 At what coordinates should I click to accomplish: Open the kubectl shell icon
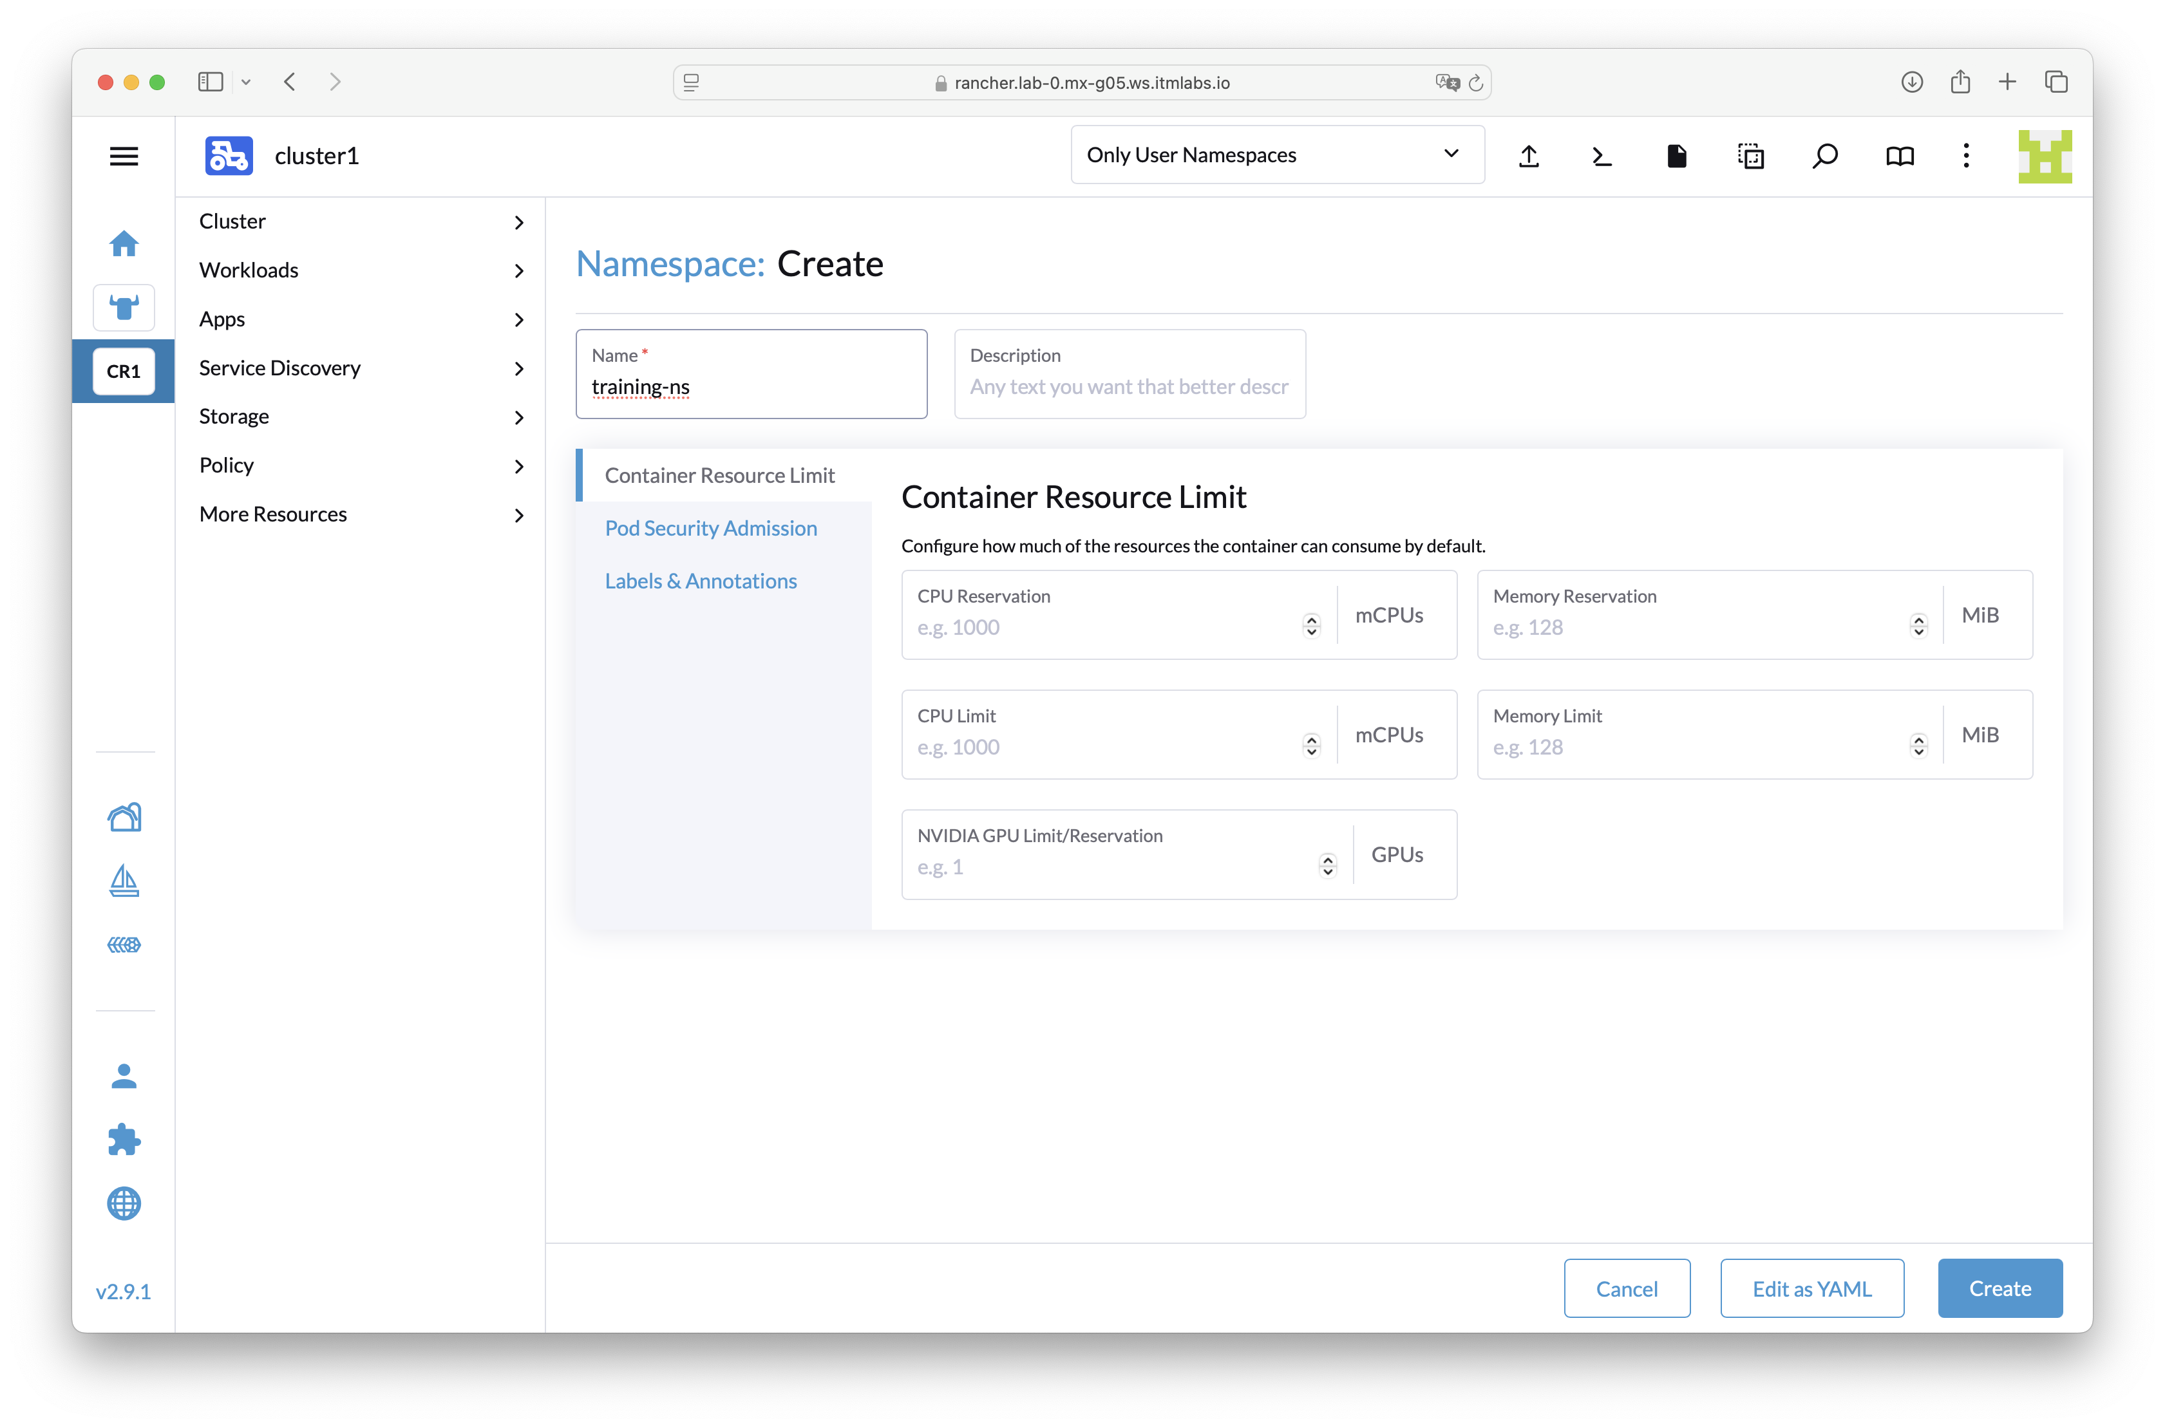pos(1602,156)
